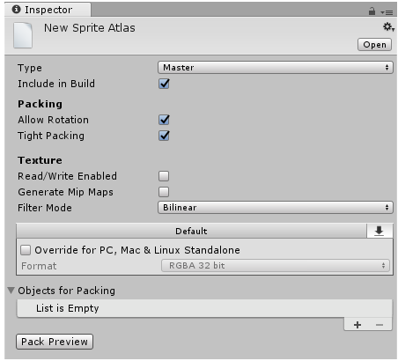Open the Filter Mode dropdown showing Bilinear
This screenshot has height=361, width=398.
click(x=276, y=208)
